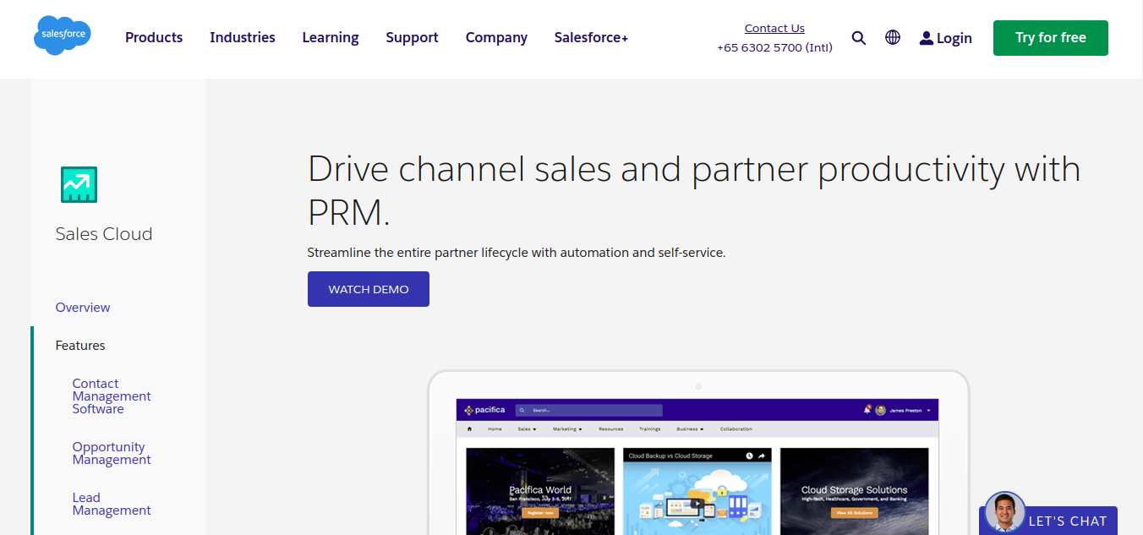Select Features in the sidebar
This screenshot has width=1143, height=535.
click(80, 346)
